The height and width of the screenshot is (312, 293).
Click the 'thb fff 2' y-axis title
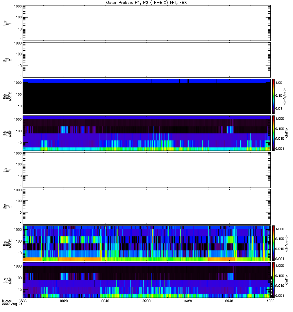click(7, 60)
